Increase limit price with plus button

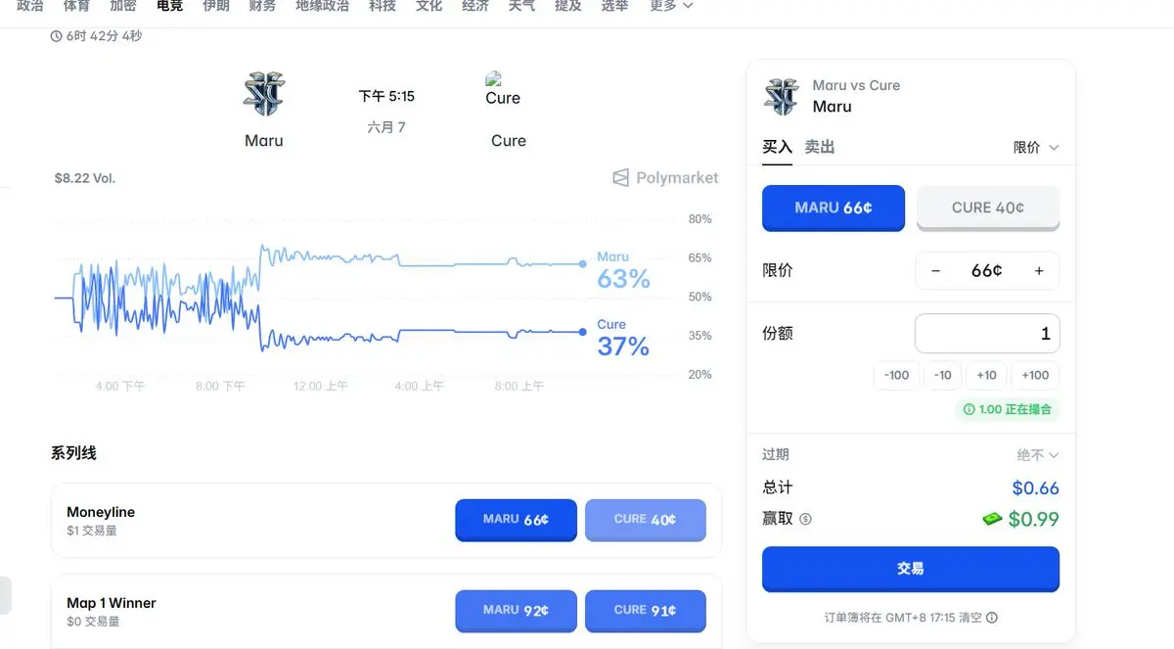(x=1039, y=270)
